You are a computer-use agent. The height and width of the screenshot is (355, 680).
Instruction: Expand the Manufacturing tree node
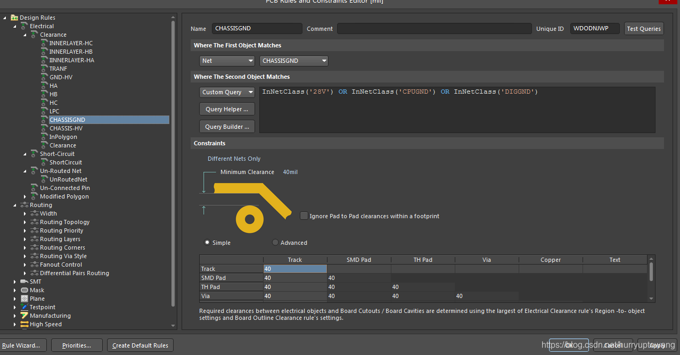(x=15, y=316)
